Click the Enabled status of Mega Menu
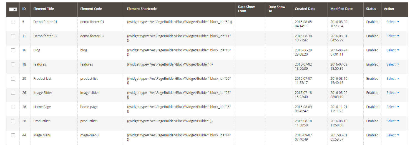 (372, 135)
